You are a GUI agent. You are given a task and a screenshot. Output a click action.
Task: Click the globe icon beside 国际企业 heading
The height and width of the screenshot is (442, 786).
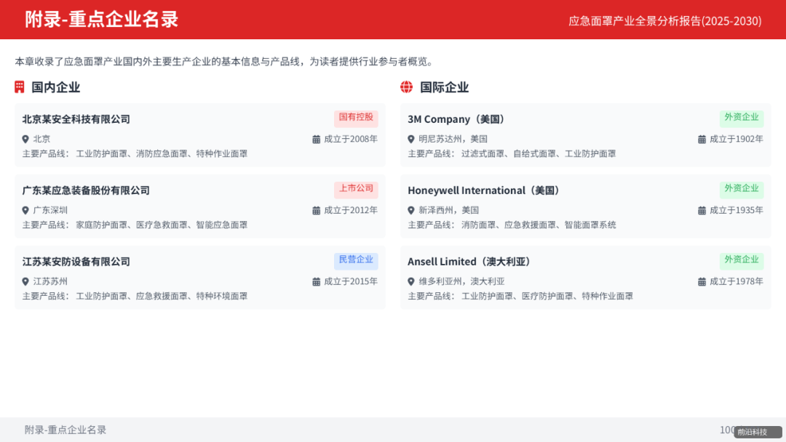coord(405,87)
